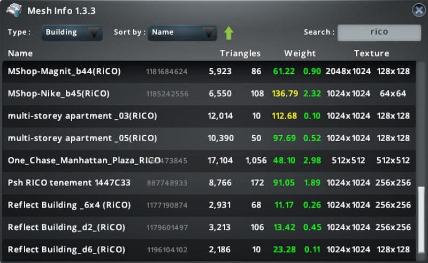Click the Texture column header
The width and height of the screenshot is (428, 263).
click(x=371, y=53)
